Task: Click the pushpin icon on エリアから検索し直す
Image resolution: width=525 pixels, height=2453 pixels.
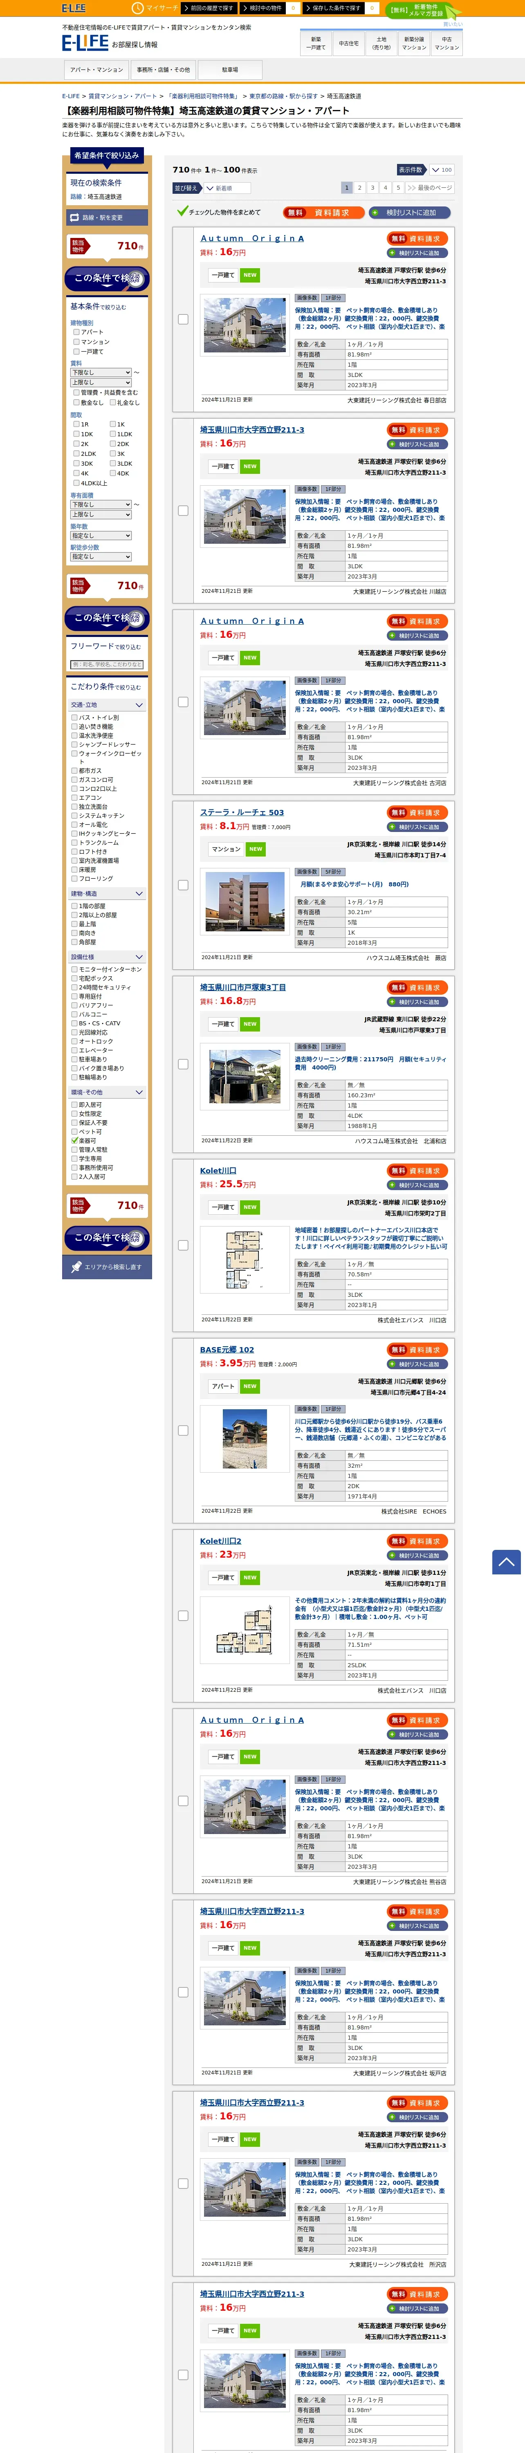Action: pos(76,1267)
